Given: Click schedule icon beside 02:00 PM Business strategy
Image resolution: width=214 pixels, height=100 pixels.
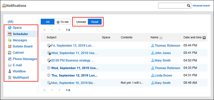Looking at the screenshot, I should [49, 61].
